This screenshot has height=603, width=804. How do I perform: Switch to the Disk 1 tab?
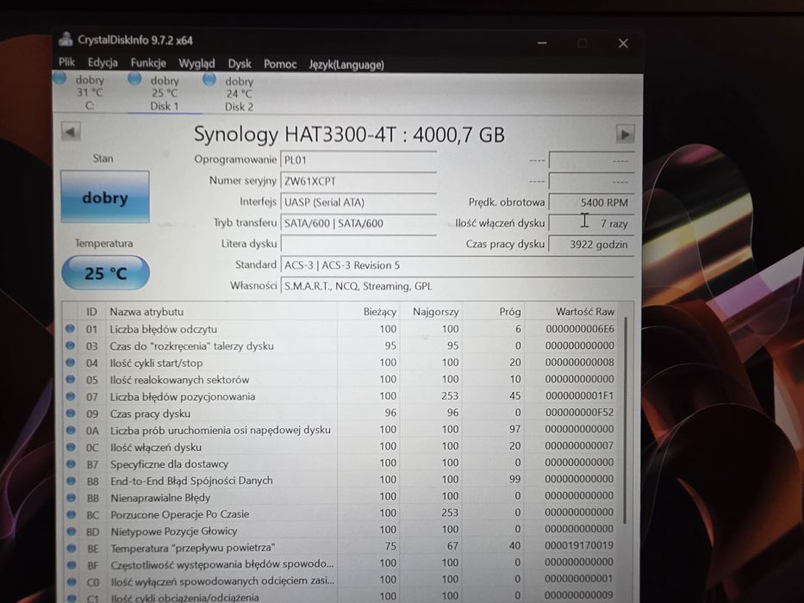click(164, 93)
